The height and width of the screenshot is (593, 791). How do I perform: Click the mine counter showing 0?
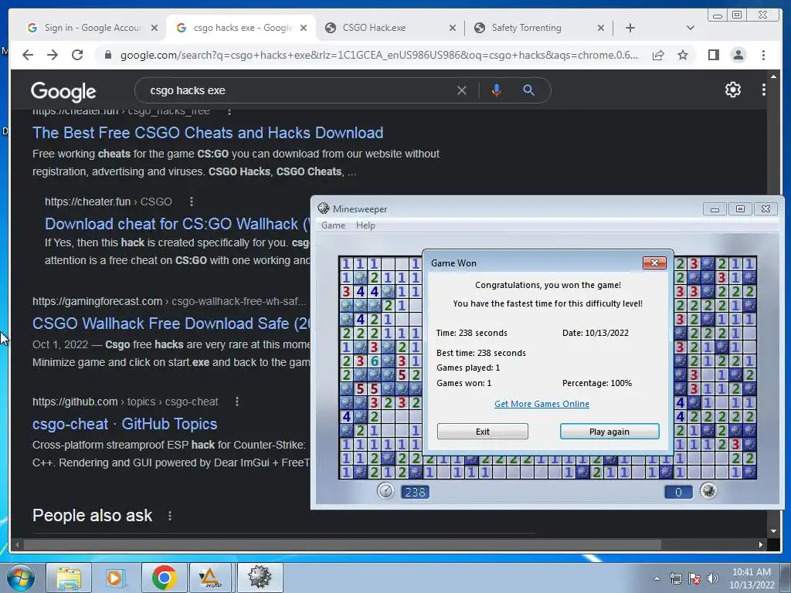tap(678, 492)
